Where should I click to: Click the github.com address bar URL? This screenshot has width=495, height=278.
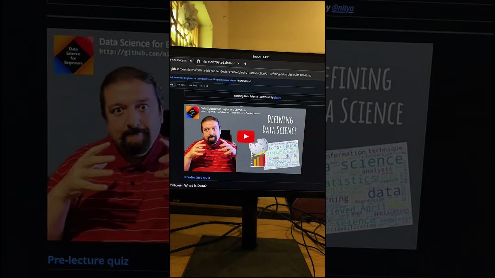click(241, 72)
